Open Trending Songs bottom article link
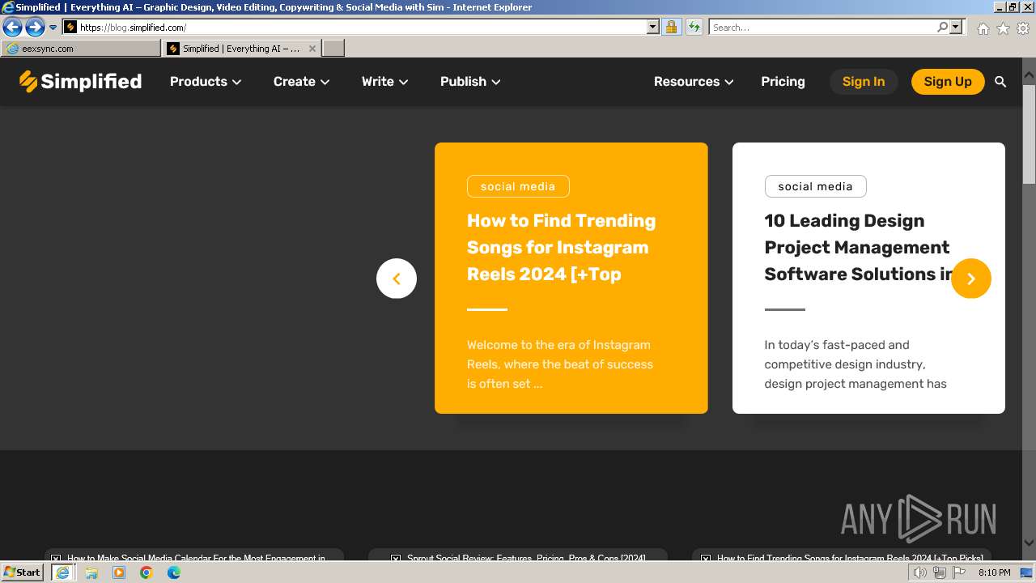The width and height of the screenshot is (1036, 583). [850, 558]
